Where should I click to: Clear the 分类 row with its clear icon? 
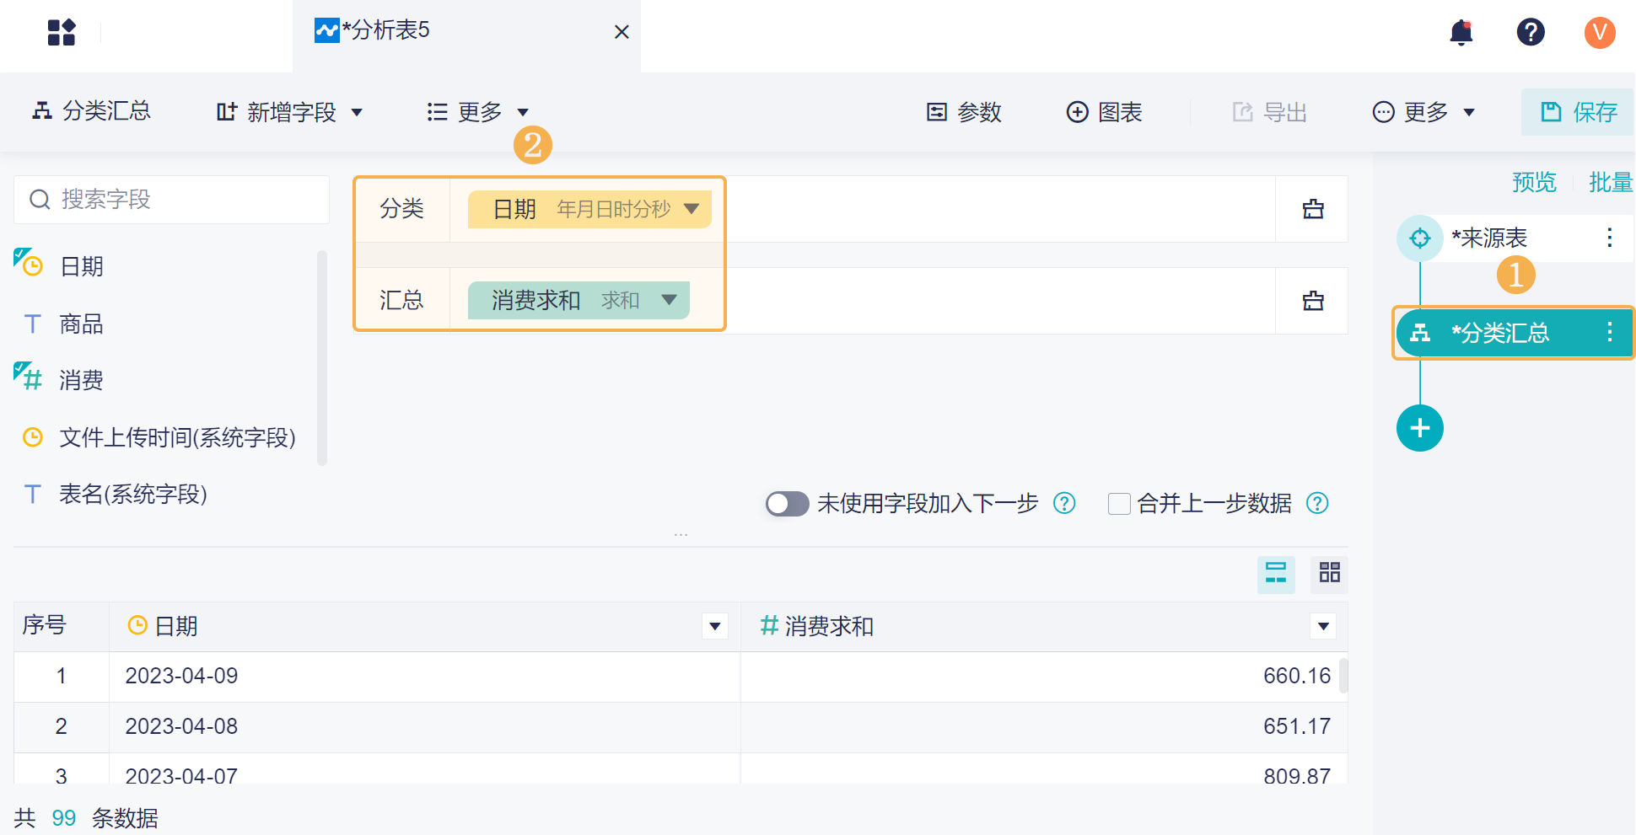[x=1312, y=209]
